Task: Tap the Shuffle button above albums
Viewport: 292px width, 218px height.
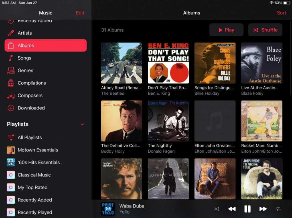Action: pos(265,30)
